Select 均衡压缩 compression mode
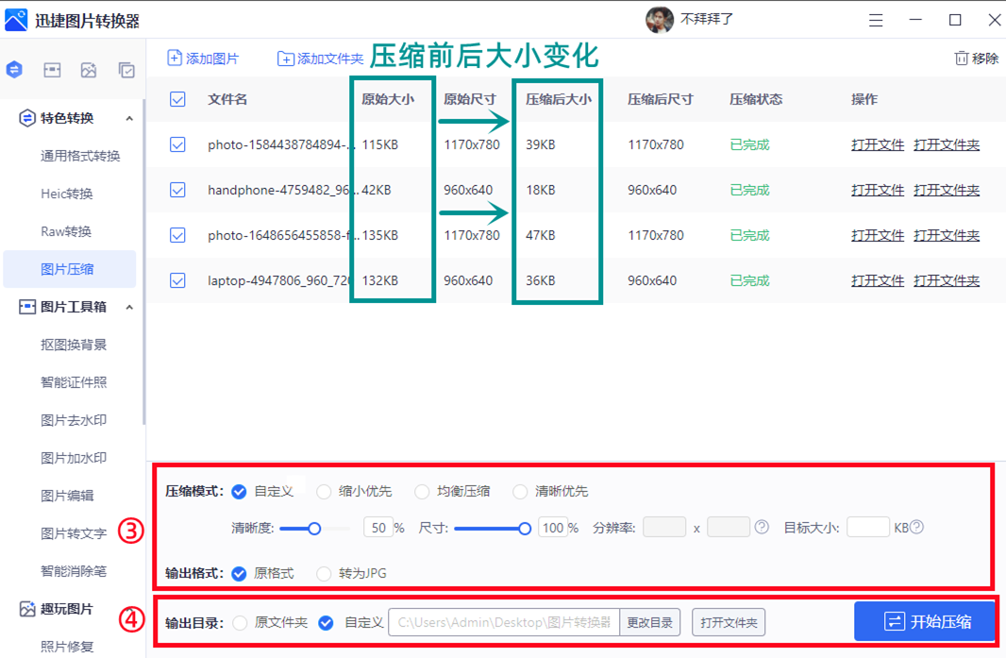This screenshot has width=1006, height=658. (422, 492)
